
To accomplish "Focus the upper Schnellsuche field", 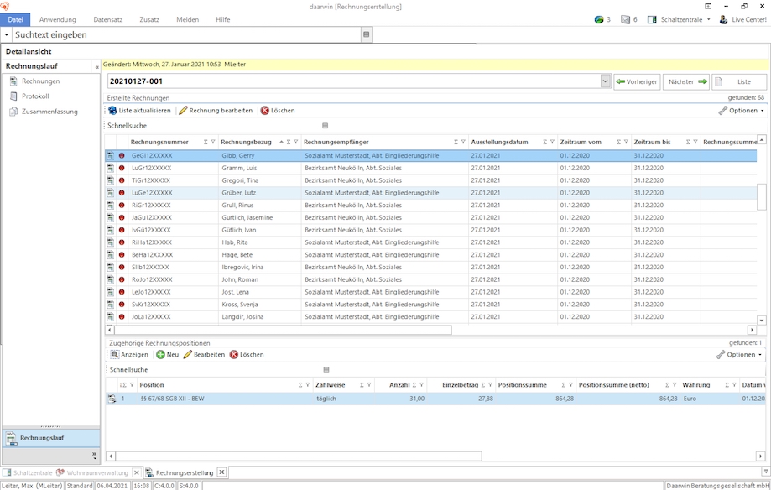I will coord(213,126).
